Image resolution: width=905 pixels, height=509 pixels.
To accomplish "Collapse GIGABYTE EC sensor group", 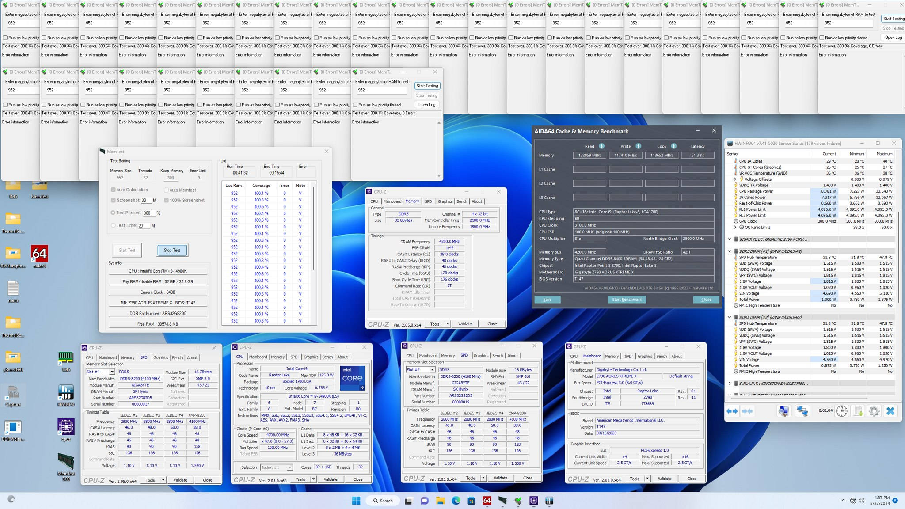I will coord(730,239).
